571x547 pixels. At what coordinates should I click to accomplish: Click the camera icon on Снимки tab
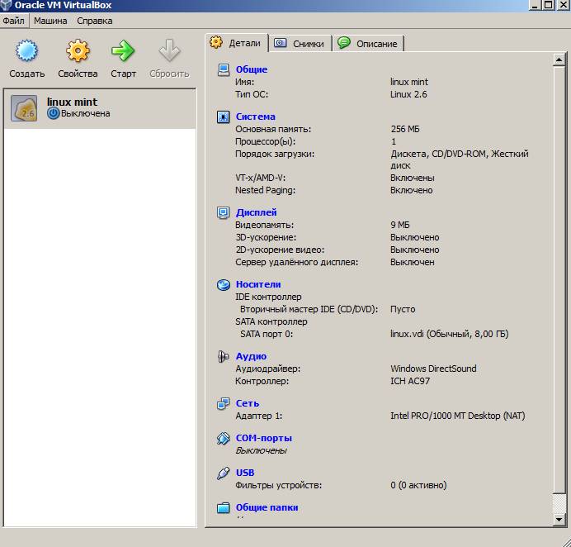(280, 43)
